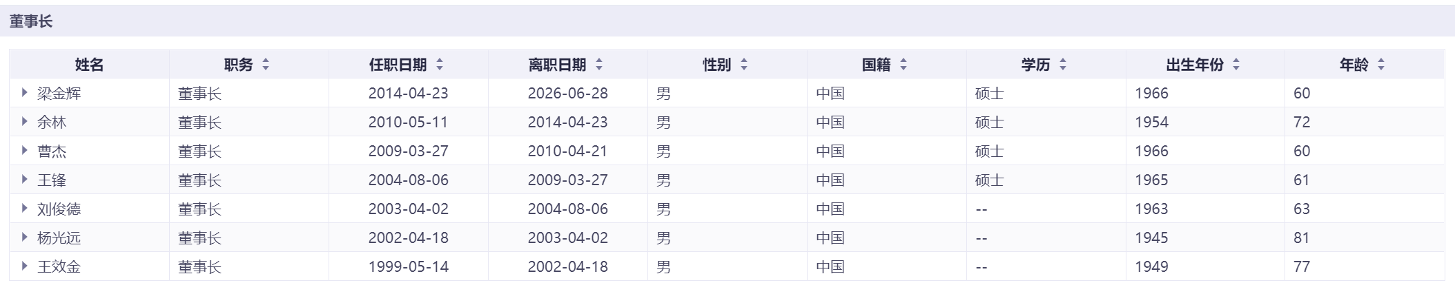
Task: Sort table by 离职日期 column icon
Action: (x=599, y=65)
